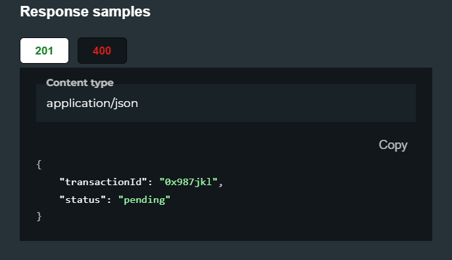Click the Content type label
This screenshot has height=260, width=452.
click(x=80, y=83)
